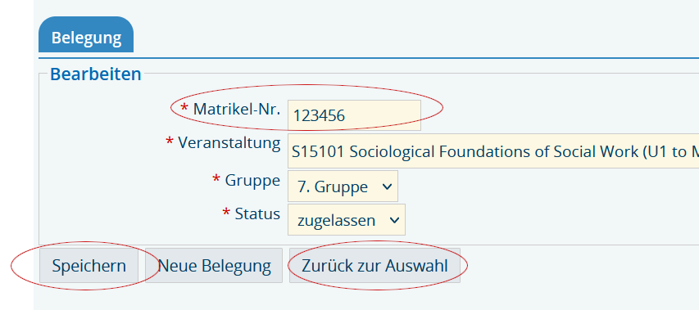Click the red asterisk beside Gruppe
Screen dimensions: 699x310
click(216, 179)
